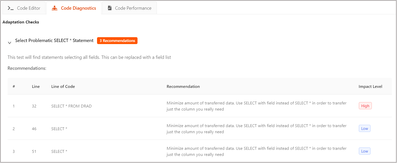Click the # column header
Screen dimensions: 397x163
coord(14,86)
